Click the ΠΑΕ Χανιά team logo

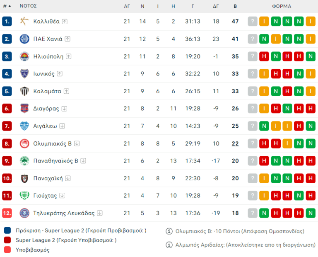pos(24,39)
